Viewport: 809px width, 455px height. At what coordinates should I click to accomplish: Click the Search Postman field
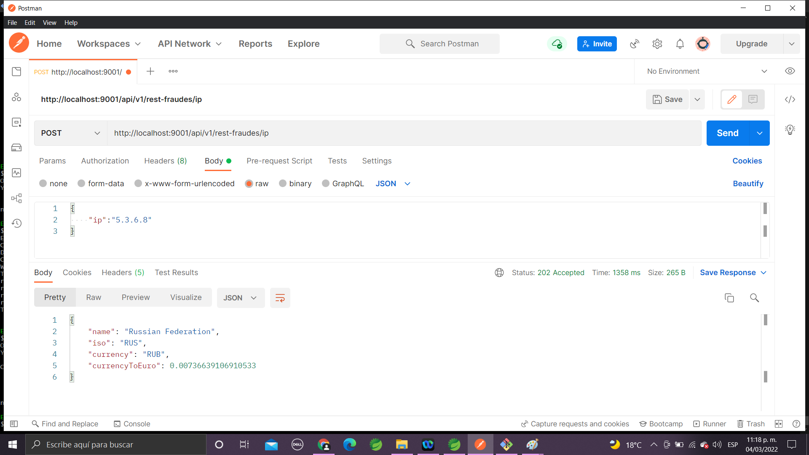coord(439,44)
